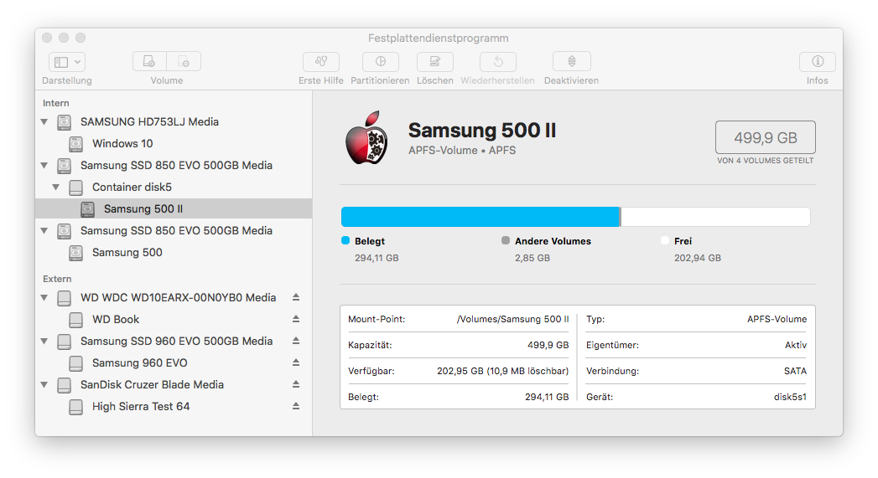Click the Intern section header
878x478 pixels.
tap(56, 104)
